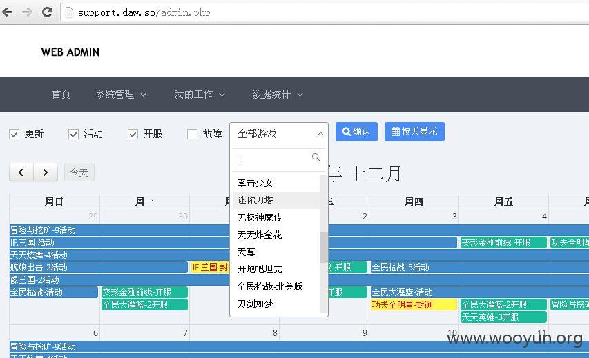Open Friday's 全民大灌篮-2开服 event
The image size is (589, 358).
tap(503, 304)
